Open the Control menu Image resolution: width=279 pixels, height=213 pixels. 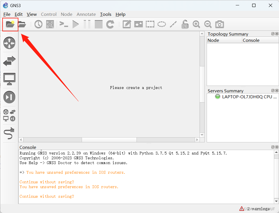49,14
